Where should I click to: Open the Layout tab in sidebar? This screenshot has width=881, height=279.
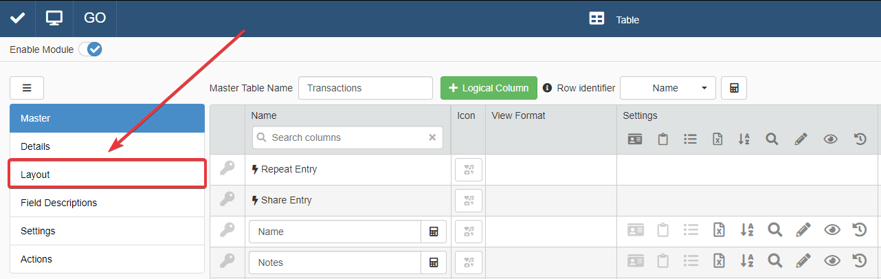point(107,175)
